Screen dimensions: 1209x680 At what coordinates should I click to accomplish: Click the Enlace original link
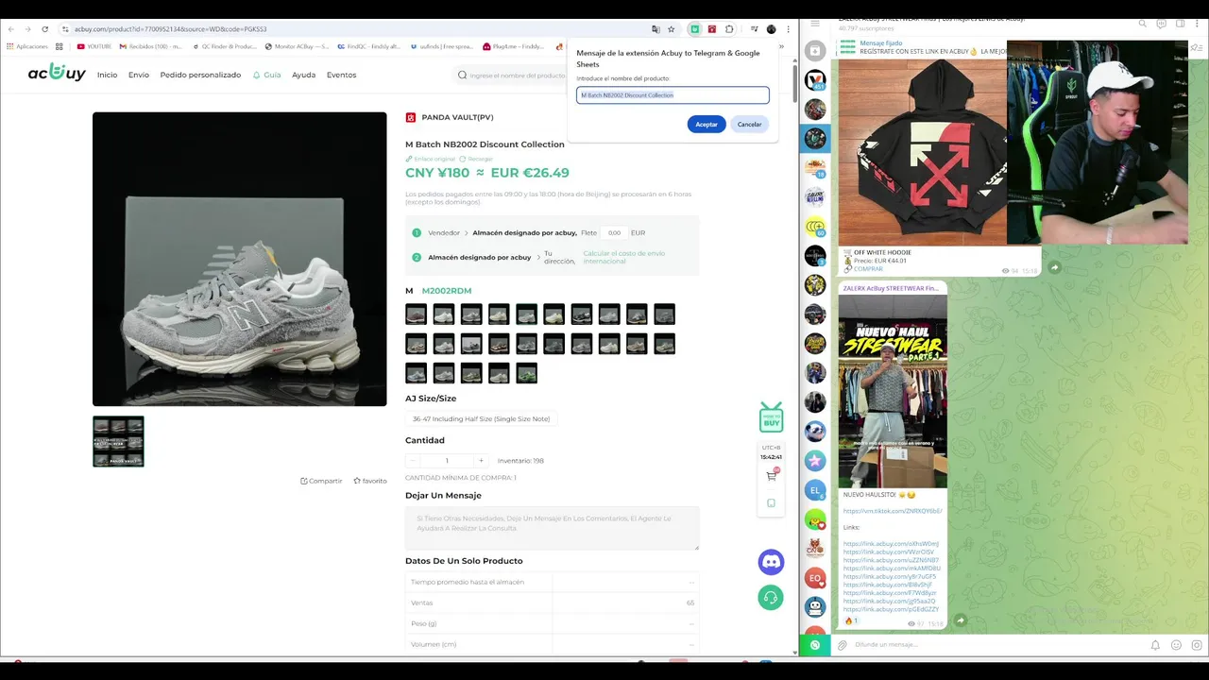pos(431,159)
